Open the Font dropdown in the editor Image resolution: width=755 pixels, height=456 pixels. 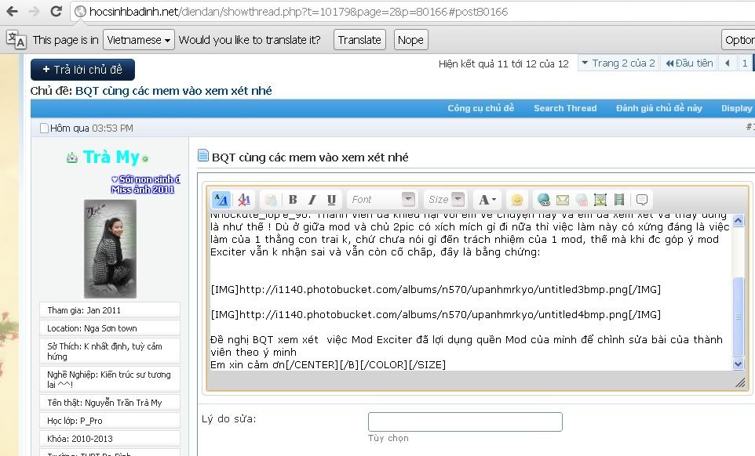pyautogui.click(x=382, y=200)
